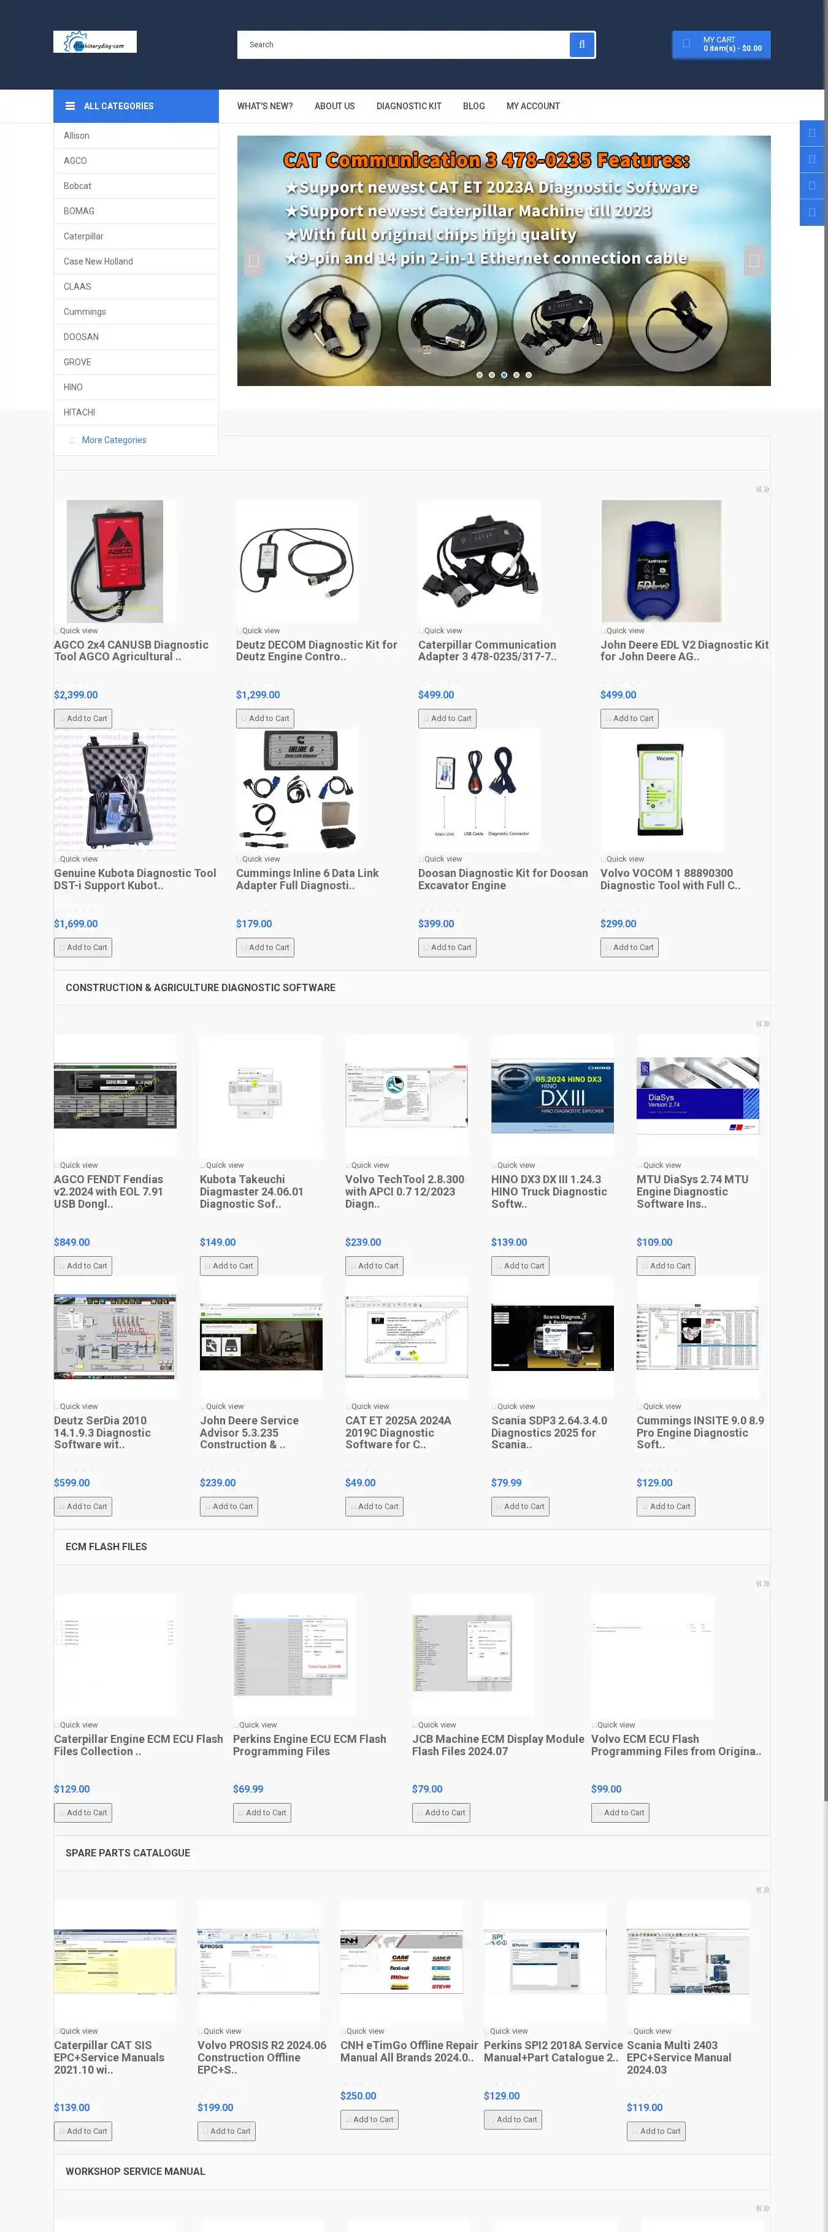Open the Caterpillar category link
The image size is (828, 2232).
[x=83, y=236]
